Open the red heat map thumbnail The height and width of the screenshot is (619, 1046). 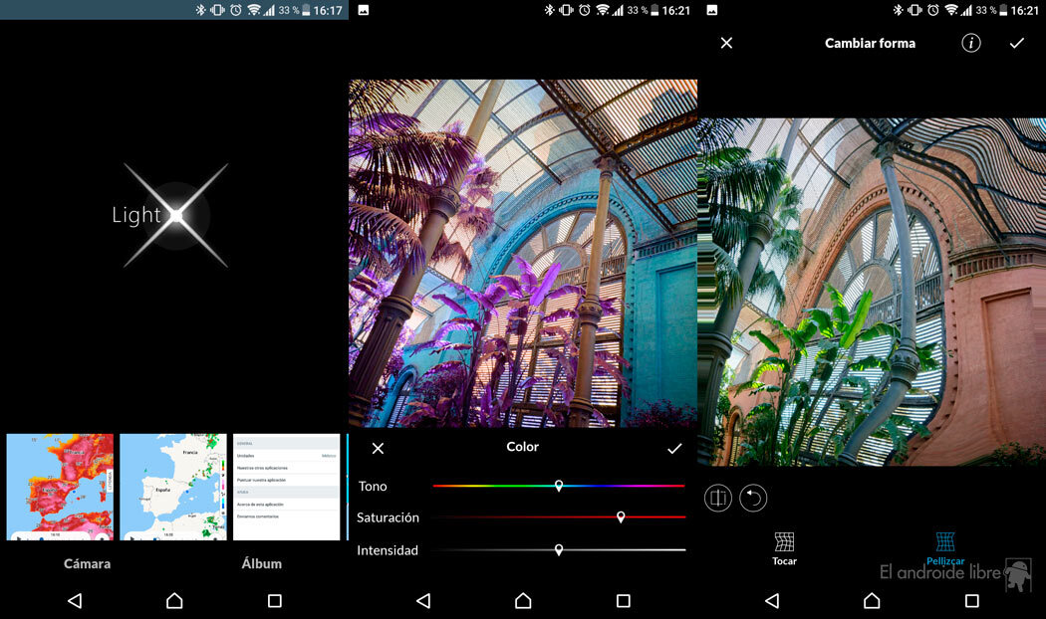[60, 487]
